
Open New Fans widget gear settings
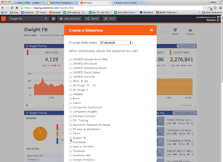27,105
